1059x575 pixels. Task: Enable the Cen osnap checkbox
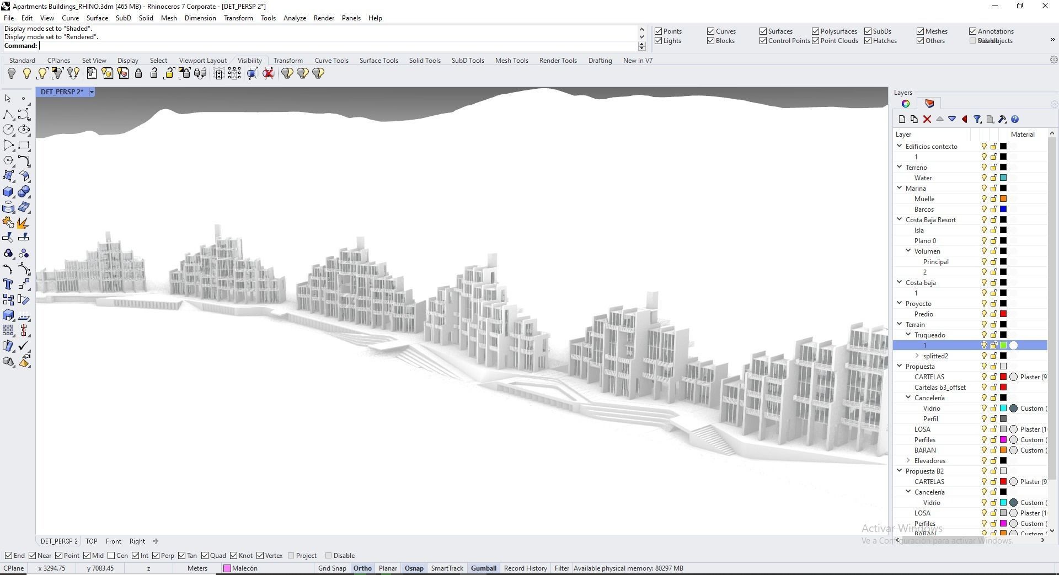(x=111, y=556)
